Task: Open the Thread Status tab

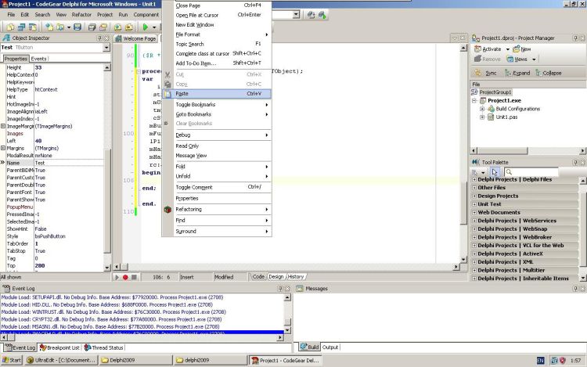Action: tap(104, 347)
